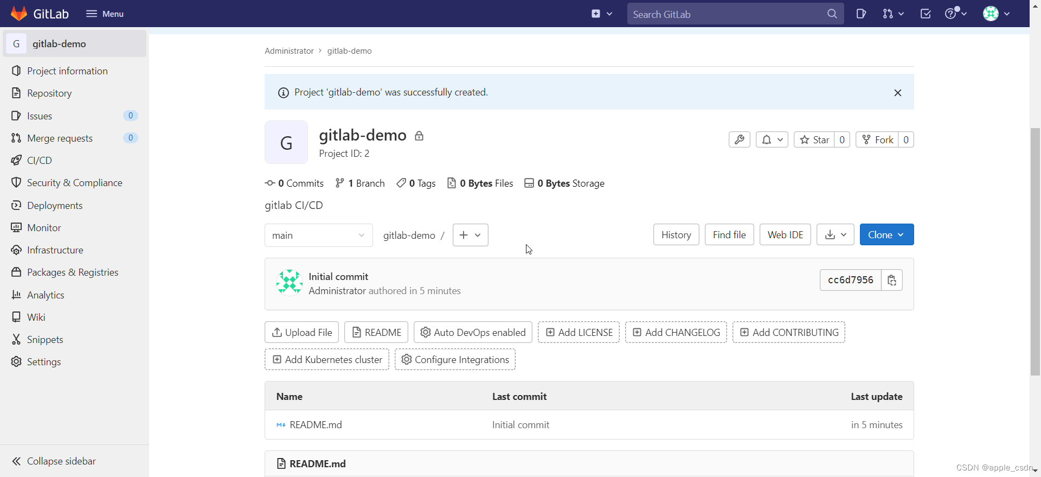
Task: Open the 1 Branch link
Action: pos(360,183)
